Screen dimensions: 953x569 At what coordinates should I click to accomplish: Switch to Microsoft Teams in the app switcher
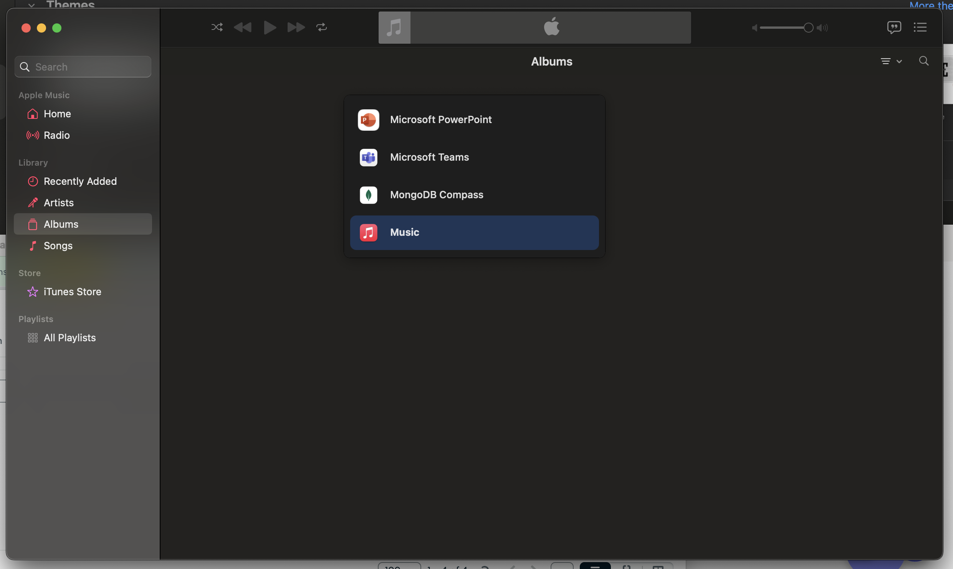click(x=429, y=157)
